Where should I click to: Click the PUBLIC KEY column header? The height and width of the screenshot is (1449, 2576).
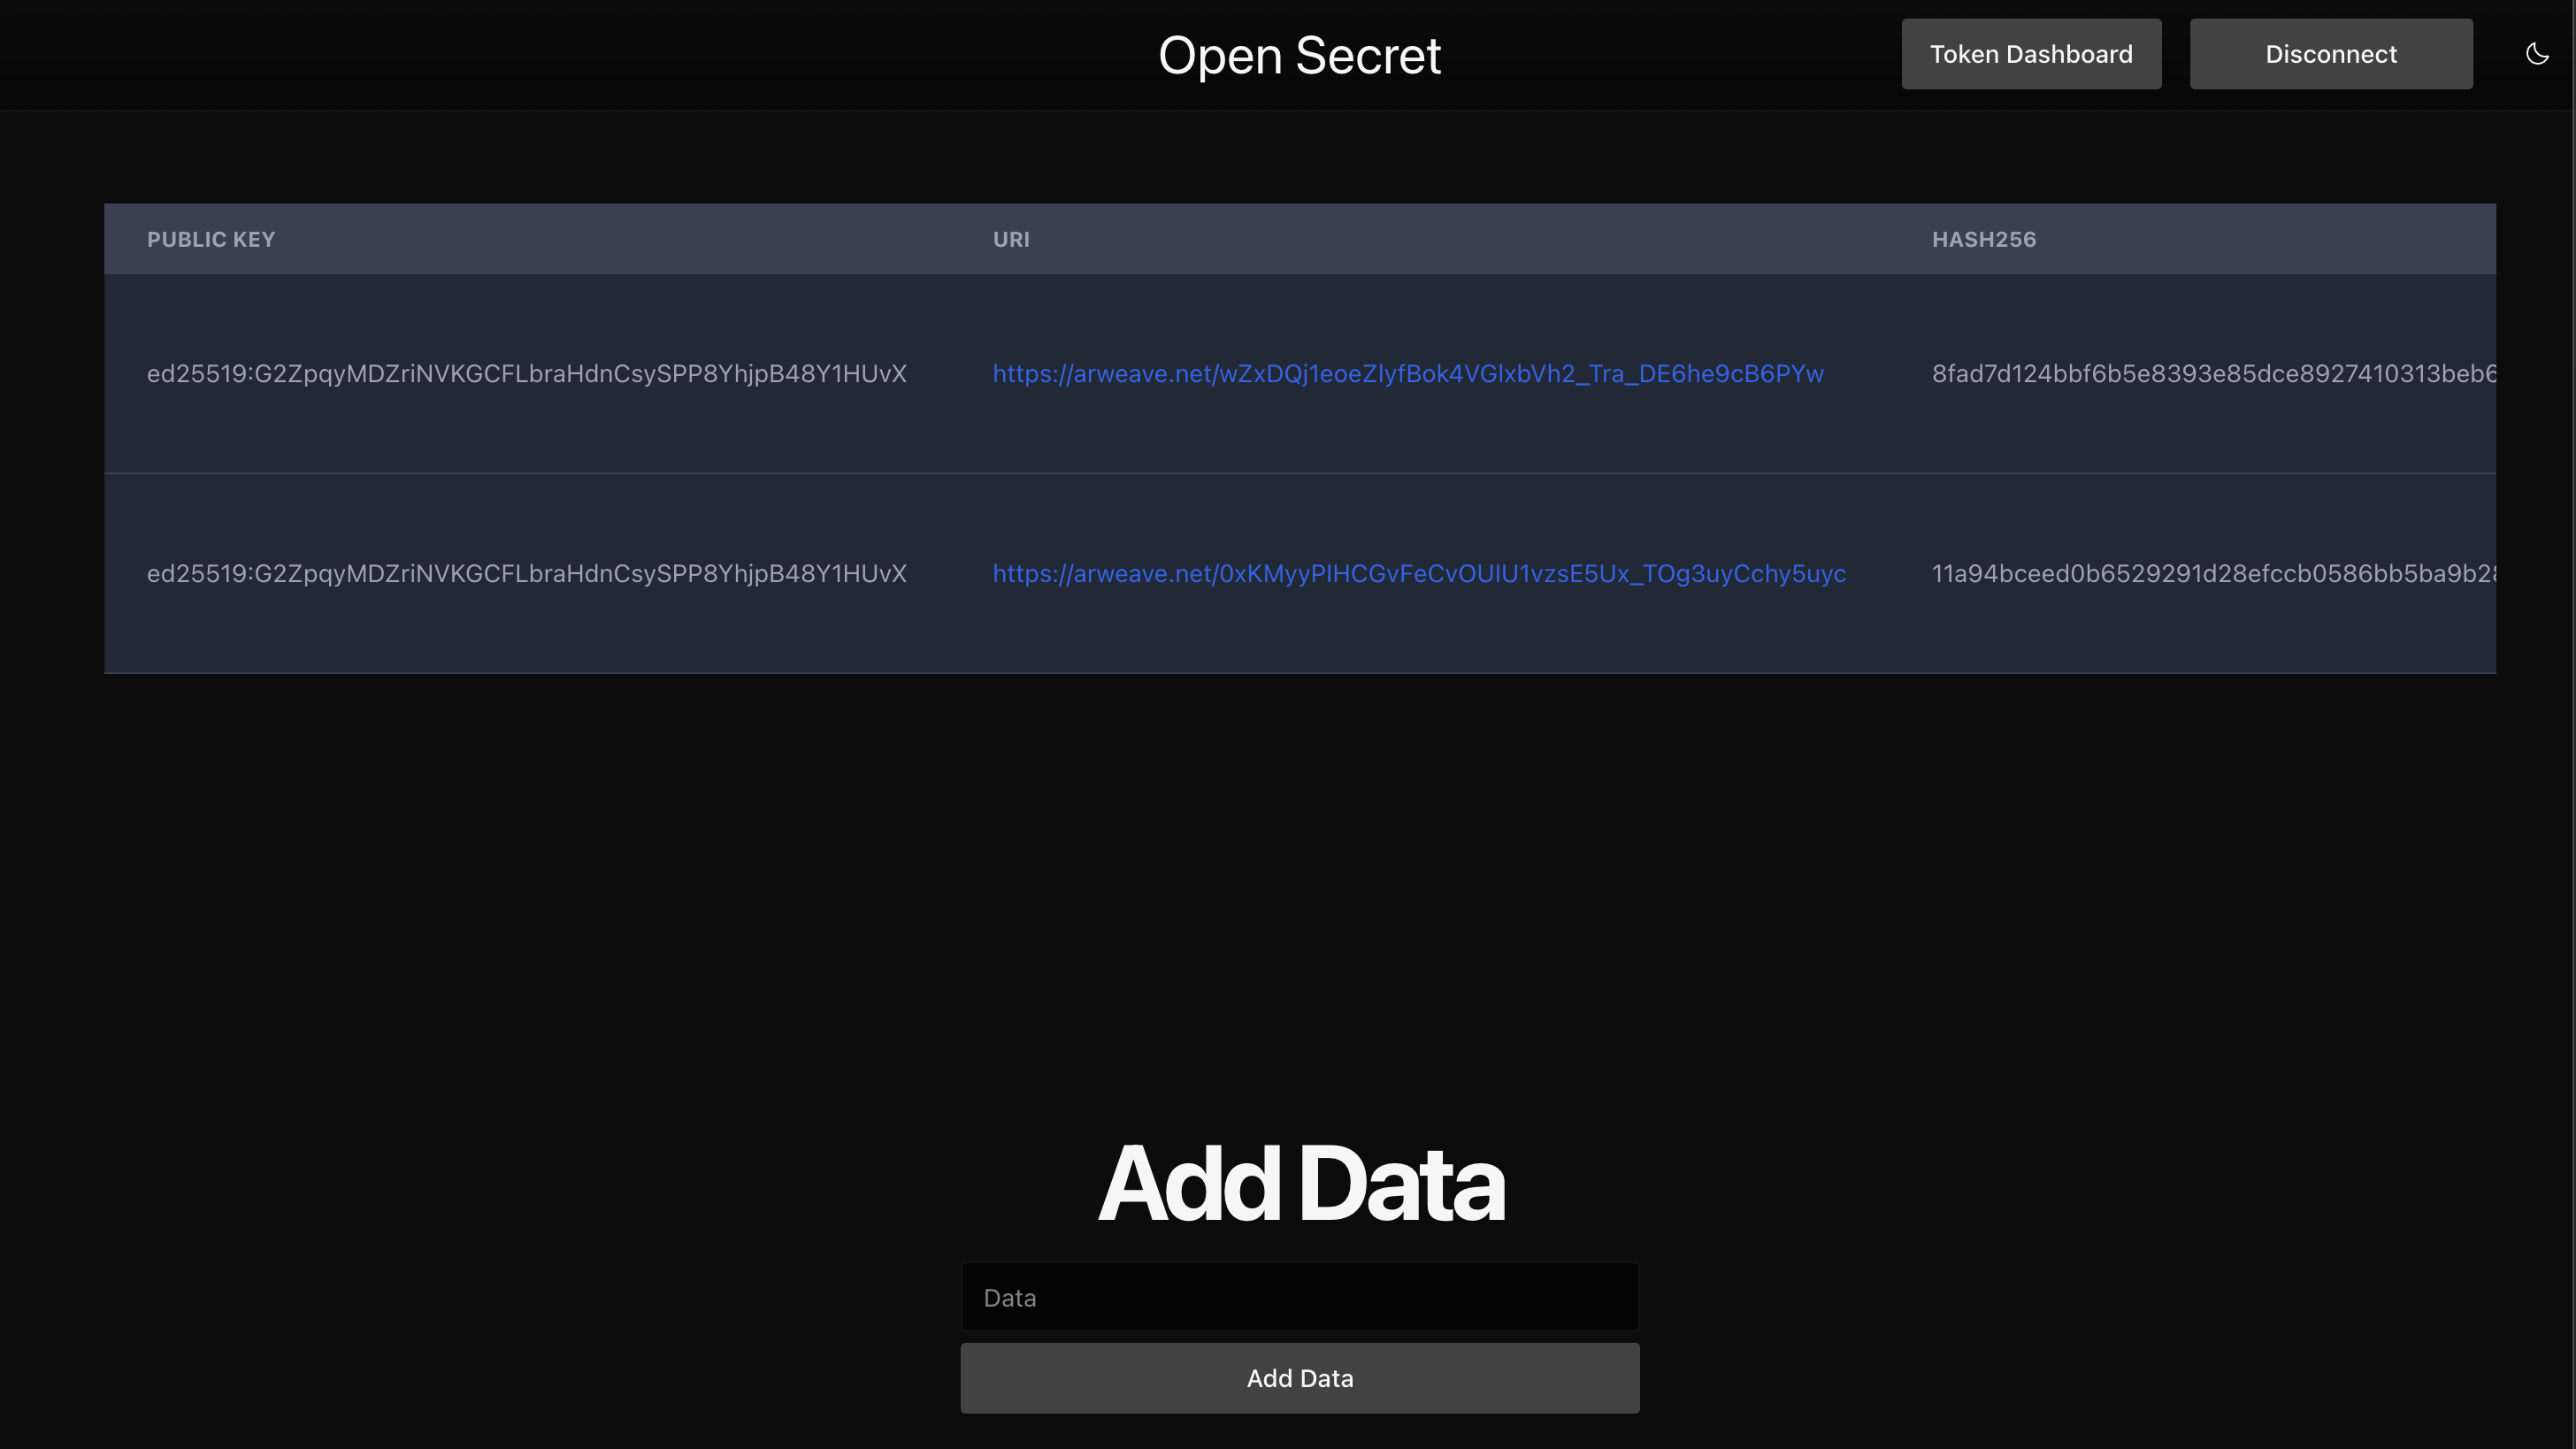tap(210, 240)
